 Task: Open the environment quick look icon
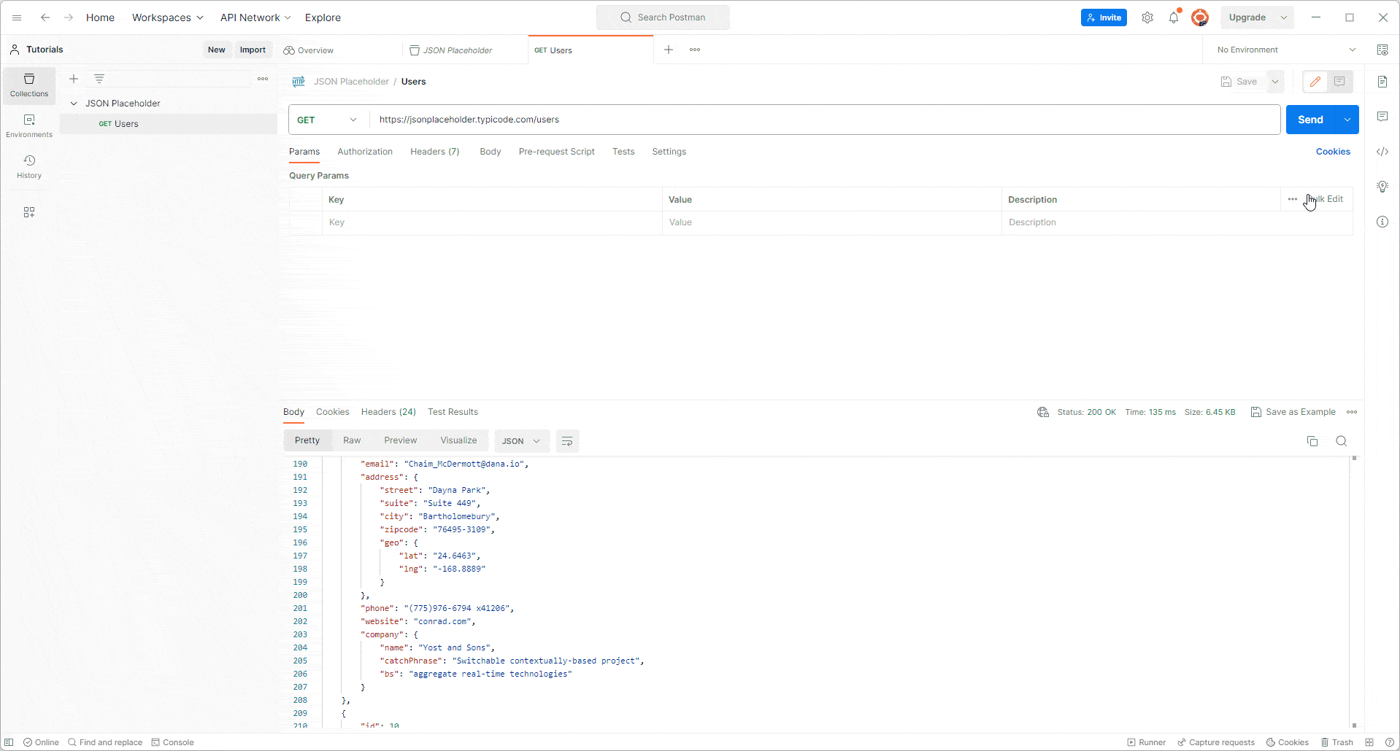(1382, 50)
